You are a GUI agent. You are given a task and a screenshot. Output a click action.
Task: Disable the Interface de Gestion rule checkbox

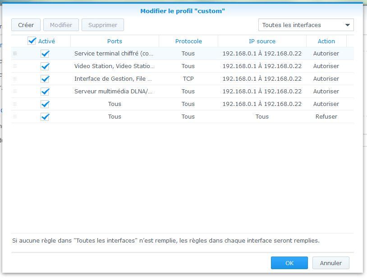tap(45, 79)
